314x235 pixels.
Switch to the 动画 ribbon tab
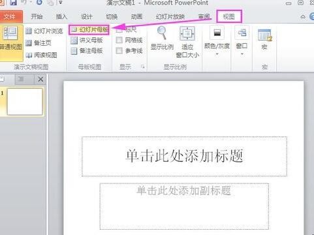[136, 16]
